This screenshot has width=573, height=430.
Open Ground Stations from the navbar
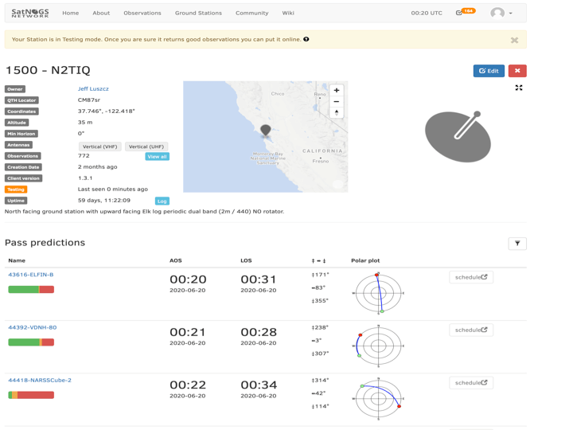pos(198,13)
